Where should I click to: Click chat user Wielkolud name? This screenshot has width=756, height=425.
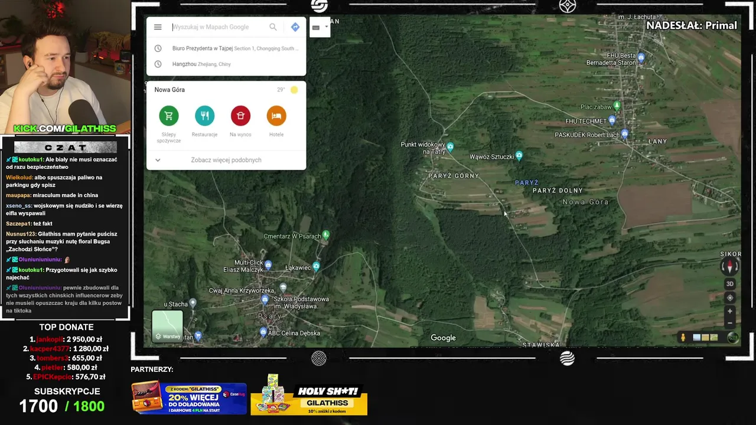point(19,178)
